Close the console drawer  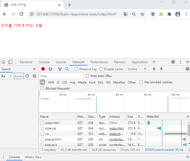(x=188, y=157)
